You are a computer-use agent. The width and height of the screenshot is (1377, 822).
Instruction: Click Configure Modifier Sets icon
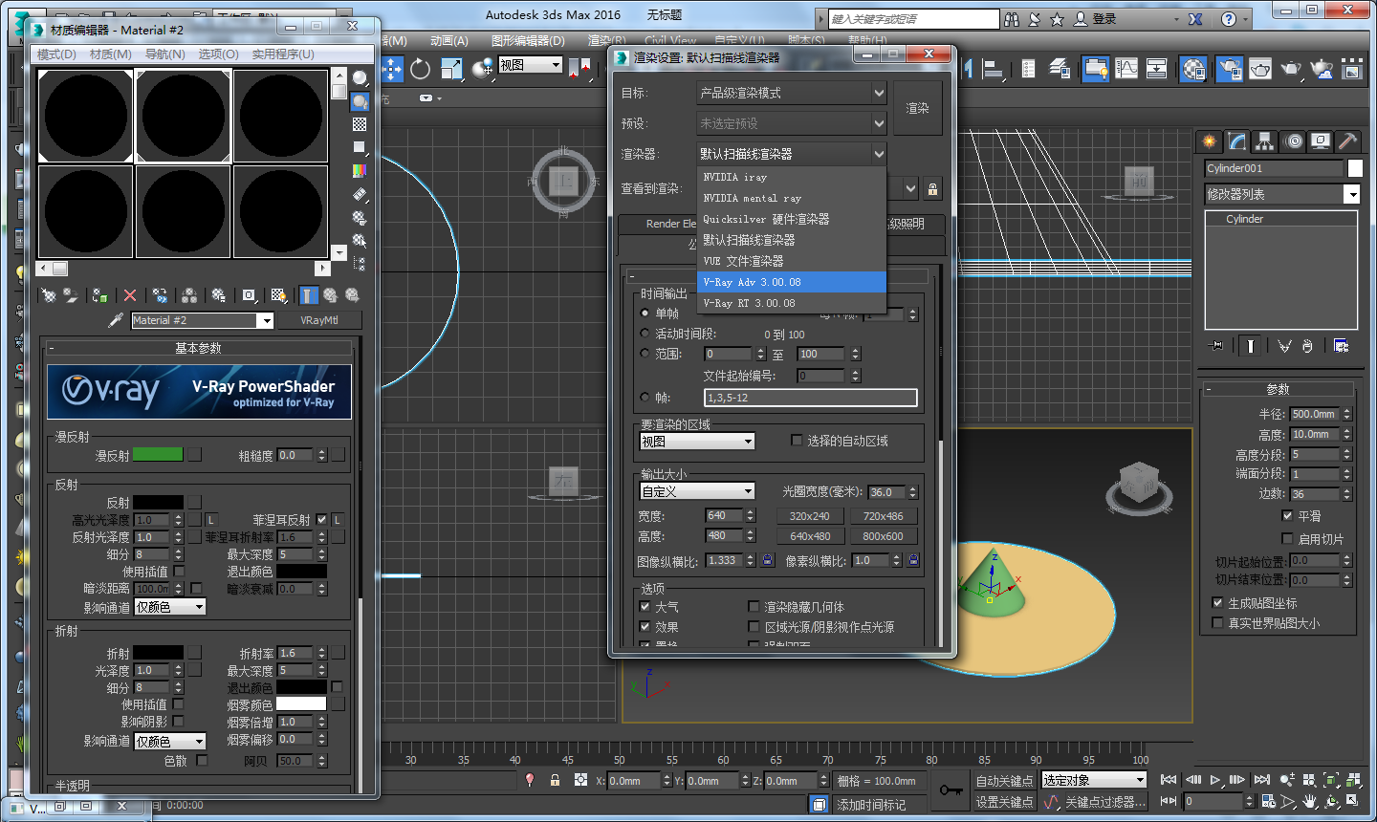[x=1341, y=345]
